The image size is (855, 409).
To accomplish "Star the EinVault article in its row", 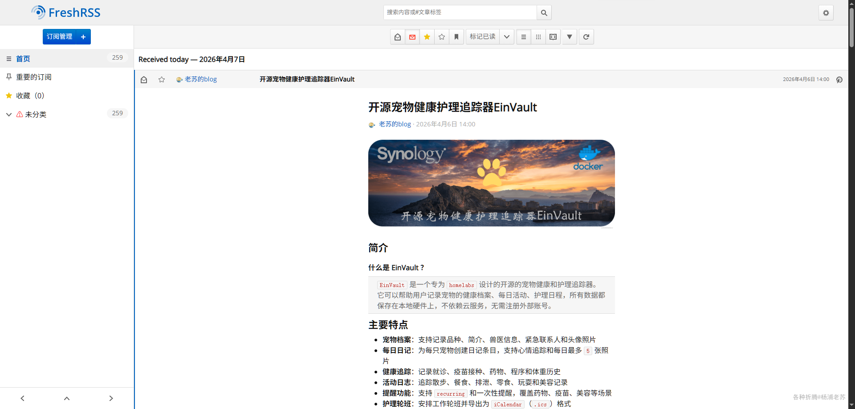I will click(162, 80).
